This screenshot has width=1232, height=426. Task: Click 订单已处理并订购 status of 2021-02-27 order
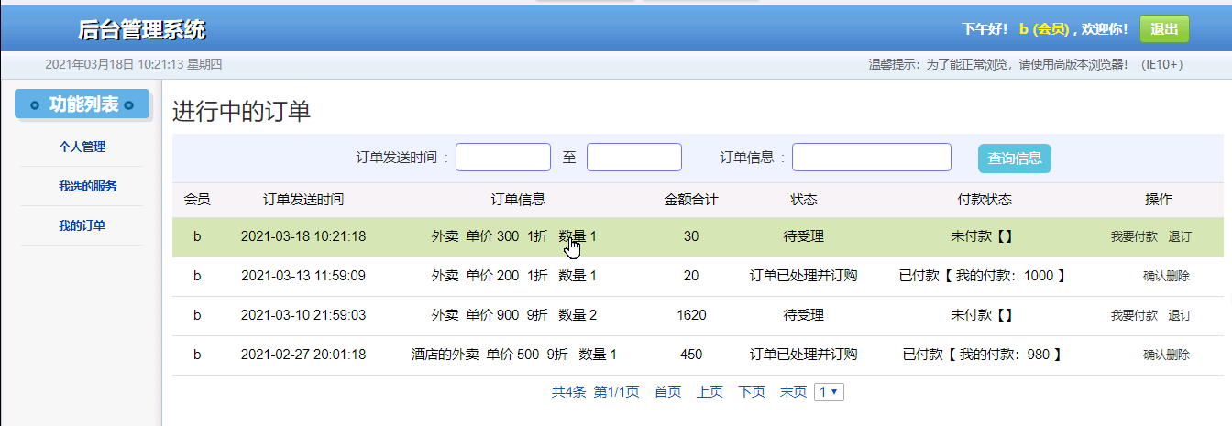804,355
